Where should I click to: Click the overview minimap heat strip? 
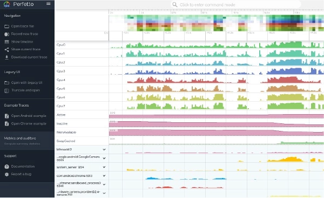(217, 23)
